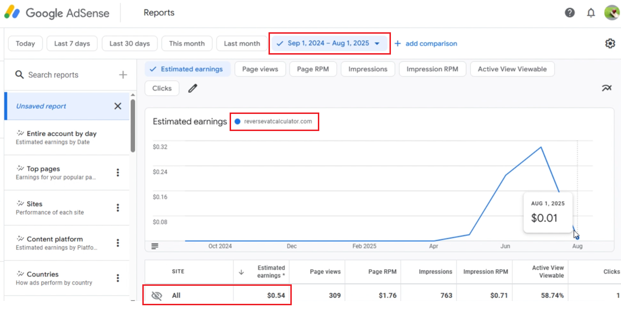Toggle the Impression RPM metric chip

point(432,69)
